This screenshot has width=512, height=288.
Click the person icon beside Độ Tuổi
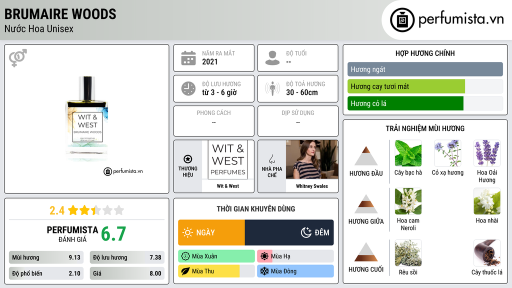click(272, 58)
